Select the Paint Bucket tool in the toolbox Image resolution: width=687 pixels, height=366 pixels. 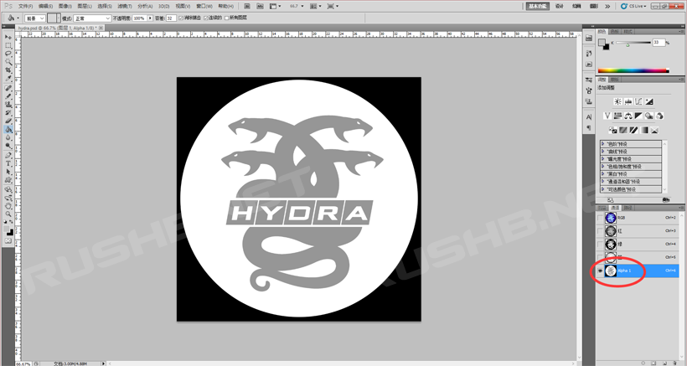point(8,130)
